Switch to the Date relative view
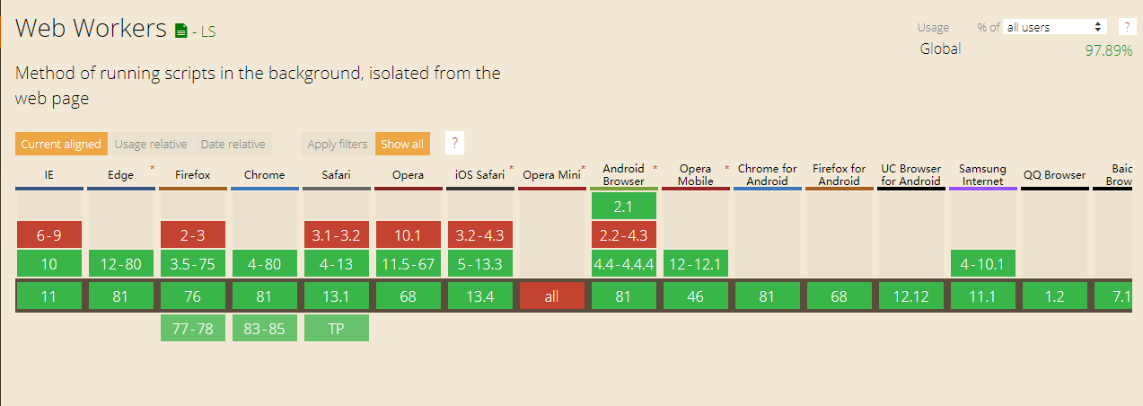Image resolution: width=1143 pixels, height=406 pixels. point(233,144)
